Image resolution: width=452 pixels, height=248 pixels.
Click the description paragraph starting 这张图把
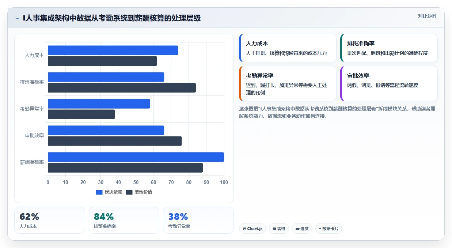coord(337,112)
